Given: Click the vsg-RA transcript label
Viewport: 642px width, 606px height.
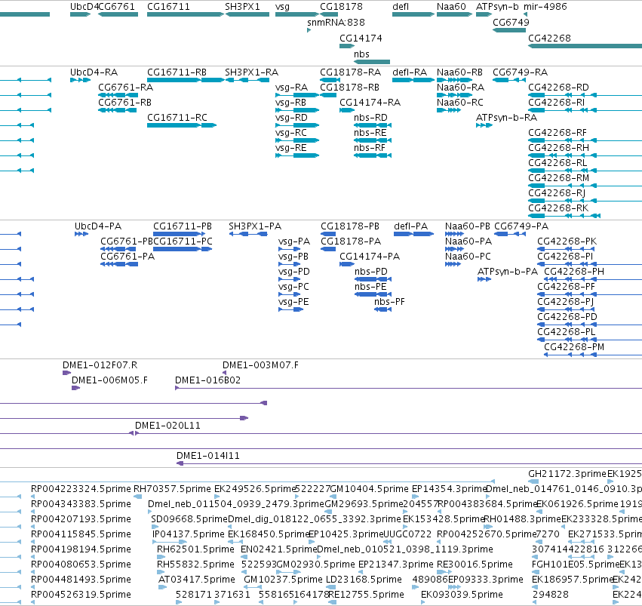Looking at the screenshot, I should (291, 88).
